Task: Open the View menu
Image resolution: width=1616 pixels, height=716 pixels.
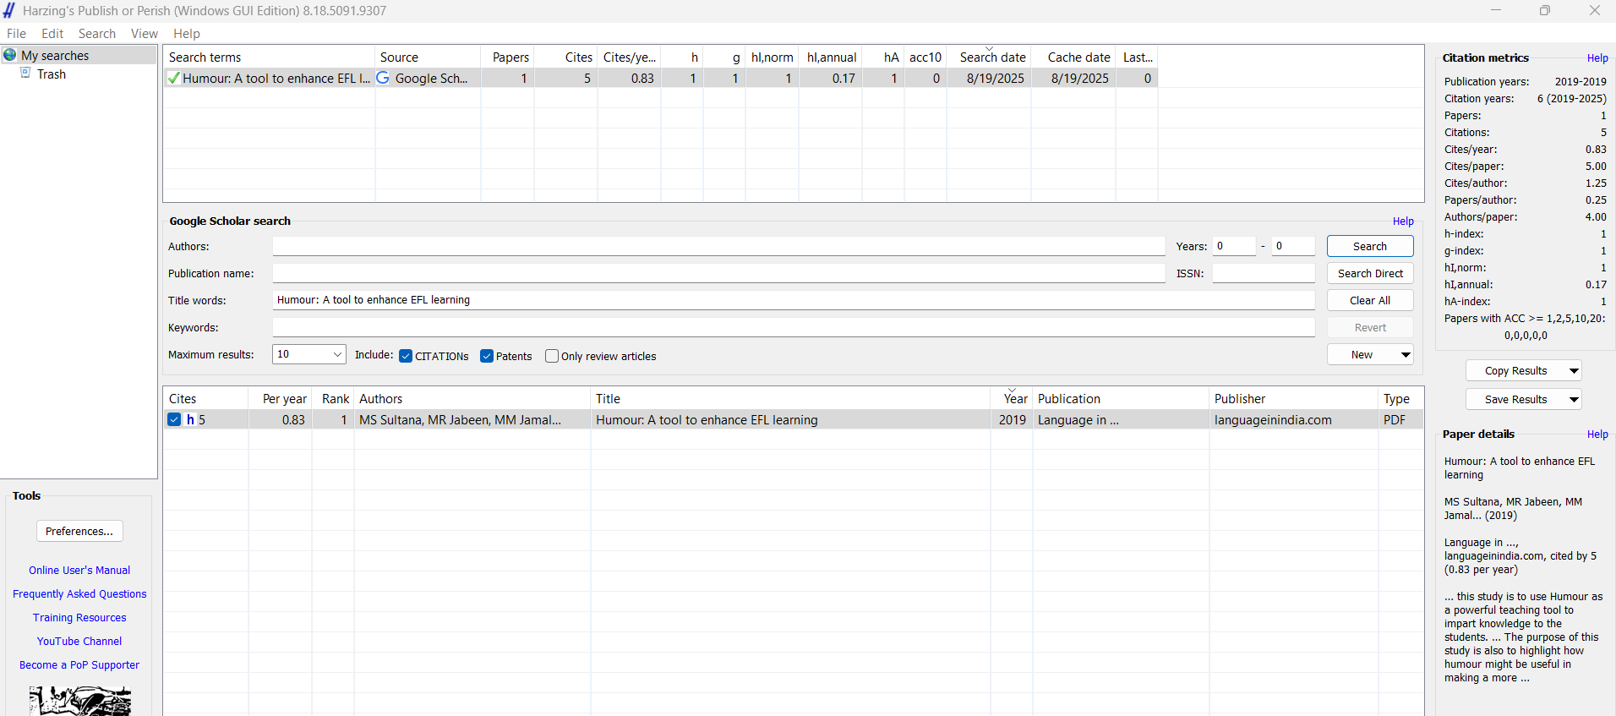Action: pos(145,34)
